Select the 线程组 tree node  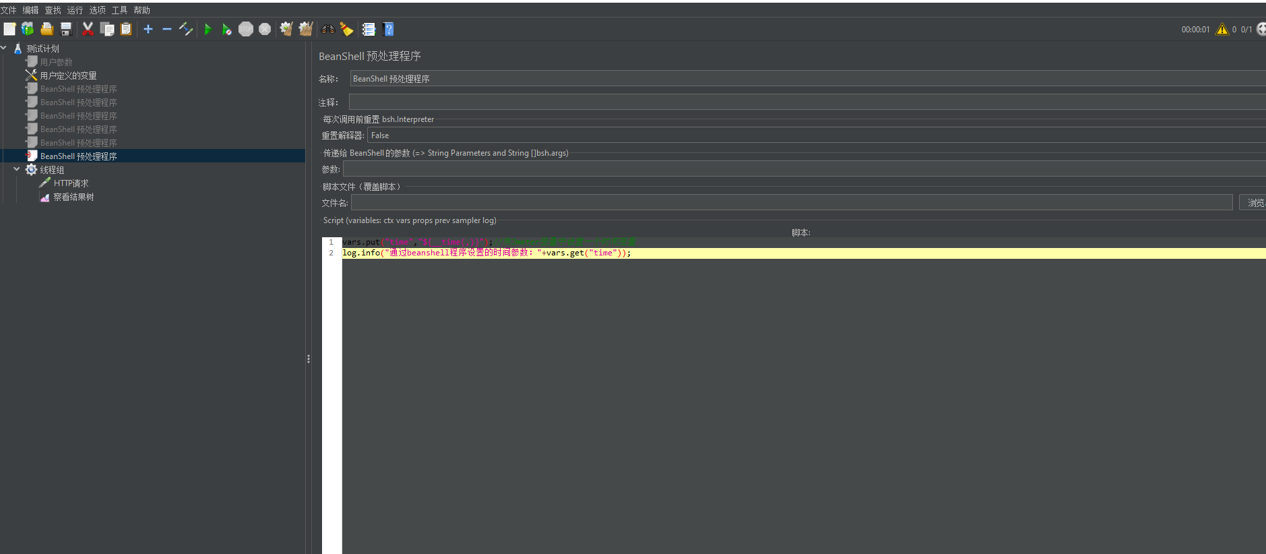[52, 170]
